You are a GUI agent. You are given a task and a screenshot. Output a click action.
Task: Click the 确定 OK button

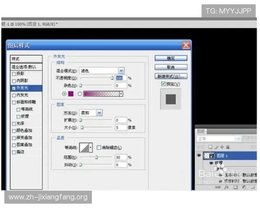171,58
